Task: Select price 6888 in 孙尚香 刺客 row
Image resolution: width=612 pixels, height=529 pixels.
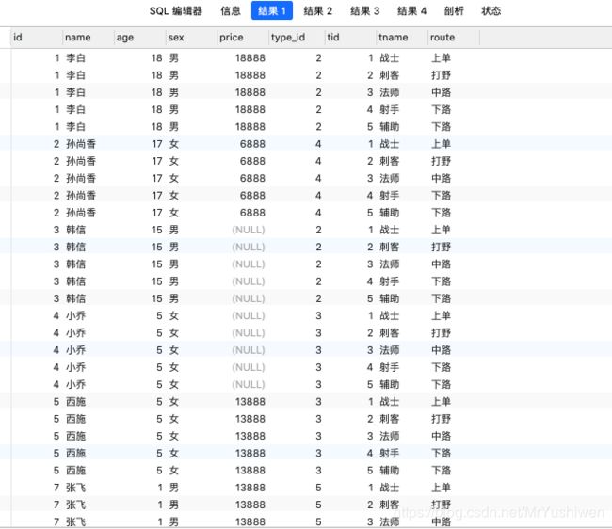Action: [x=252, y=161]
